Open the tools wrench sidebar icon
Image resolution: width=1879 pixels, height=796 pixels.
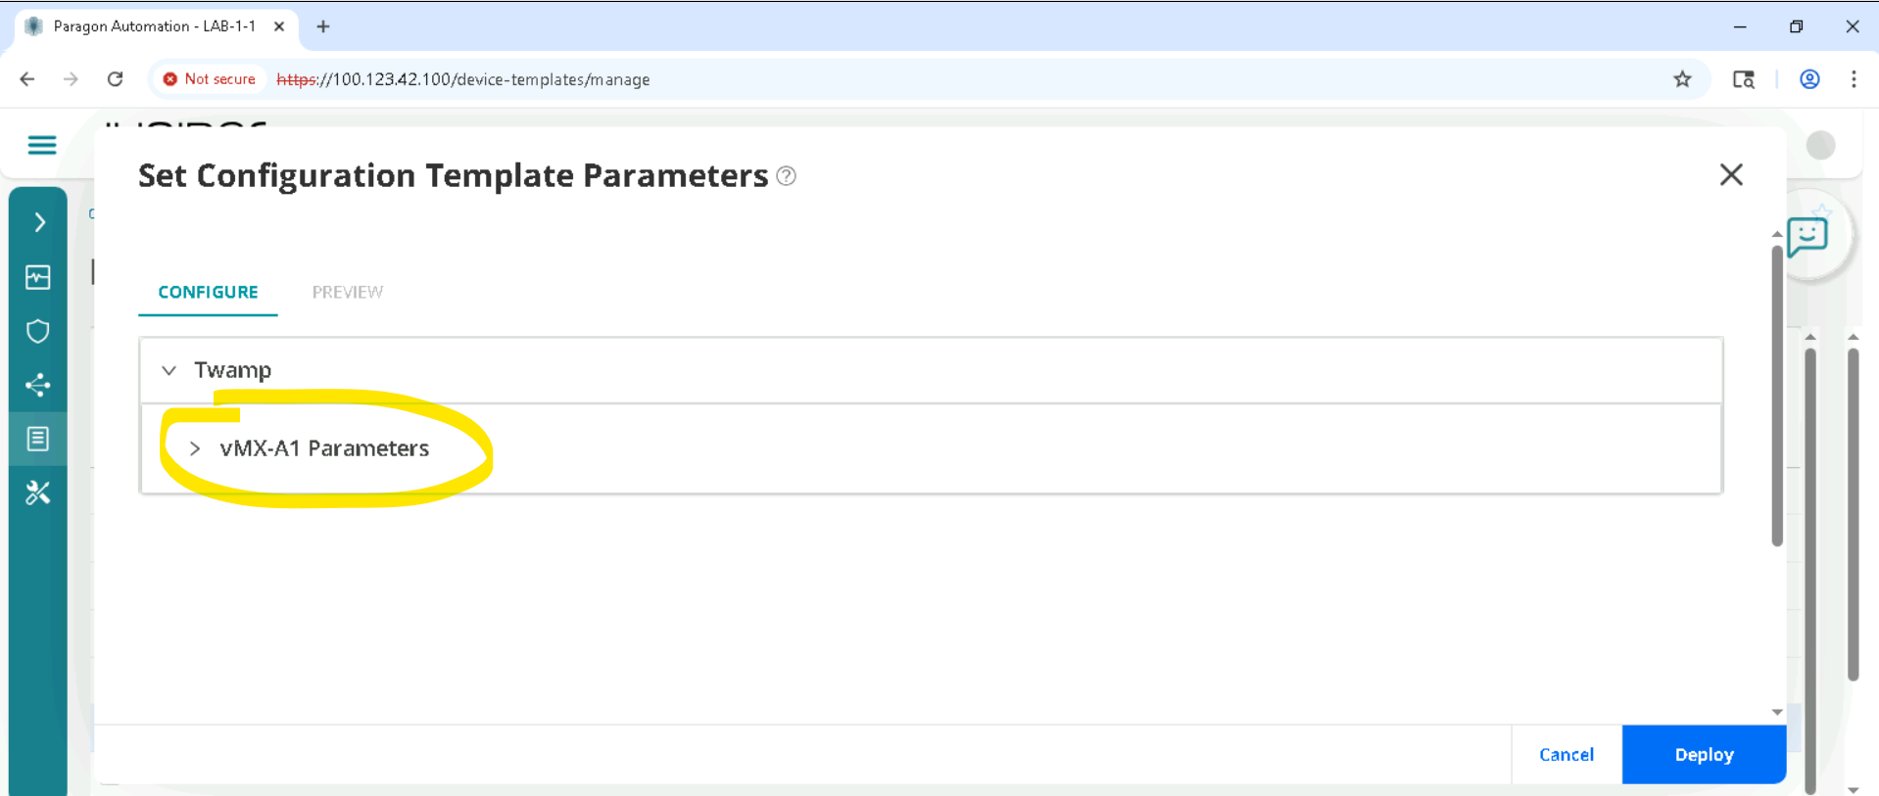pyautogui.click(x=38, y=492)
